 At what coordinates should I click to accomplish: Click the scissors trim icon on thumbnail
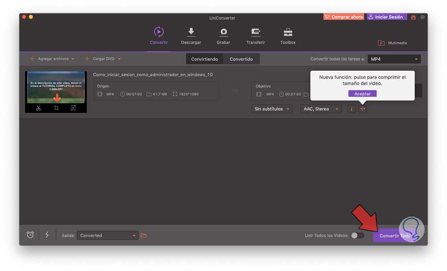[38, 108]
